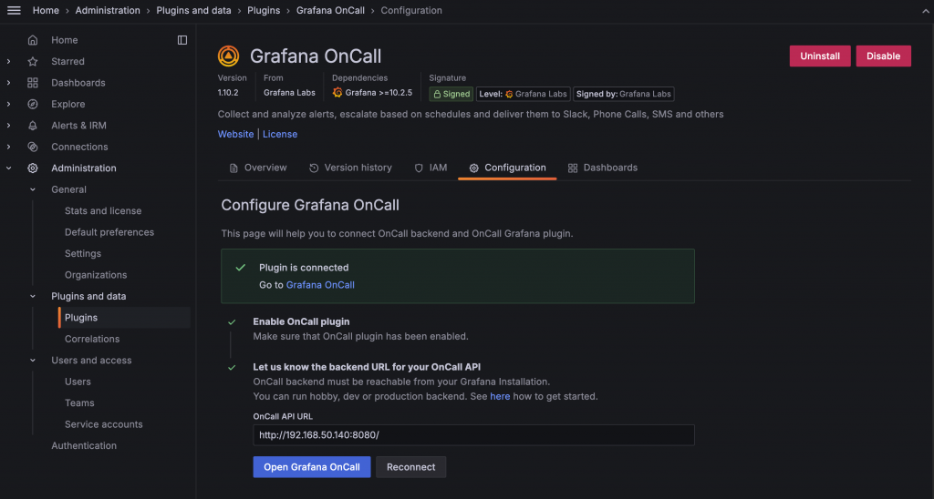The image size is (934, 499).
Task: Go to Plugins in breadcrumb
Action: click(x=264, y=11)
